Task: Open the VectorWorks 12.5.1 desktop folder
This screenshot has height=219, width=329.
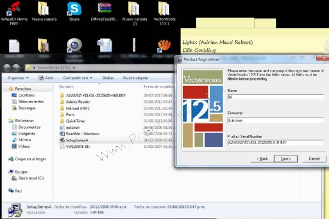Action: click(x=164, y=13)
